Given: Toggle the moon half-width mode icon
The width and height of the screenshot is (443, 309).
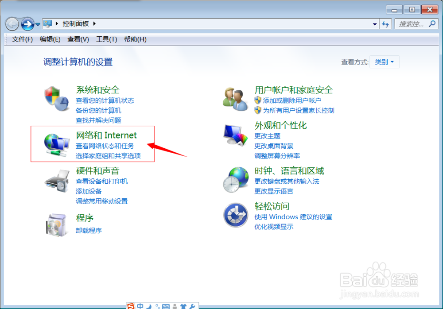Looking at the screenshot, I should 149,306.
